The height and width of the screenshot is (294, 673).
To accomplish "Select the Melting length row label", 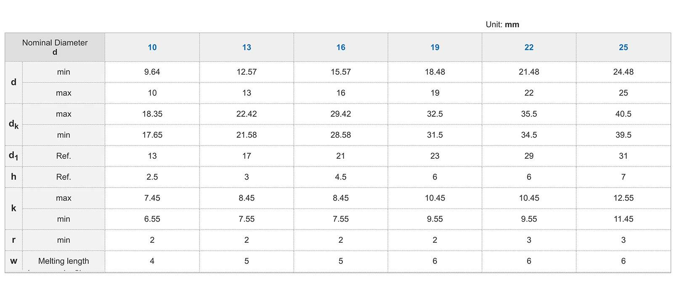I will click(x=64, y=261).
